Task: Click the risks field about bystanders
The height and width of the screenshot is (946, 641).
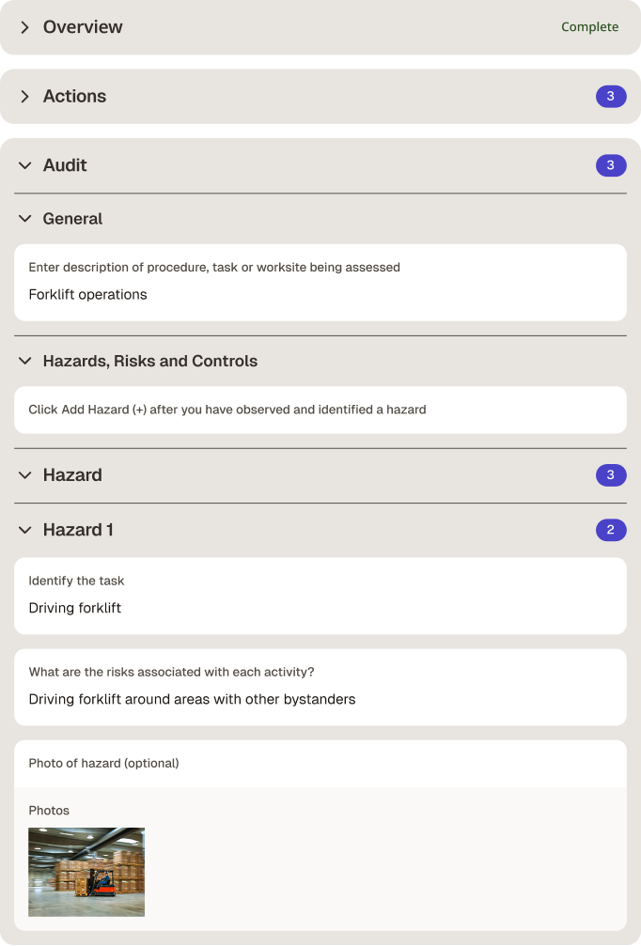Action: pos(320,687)
